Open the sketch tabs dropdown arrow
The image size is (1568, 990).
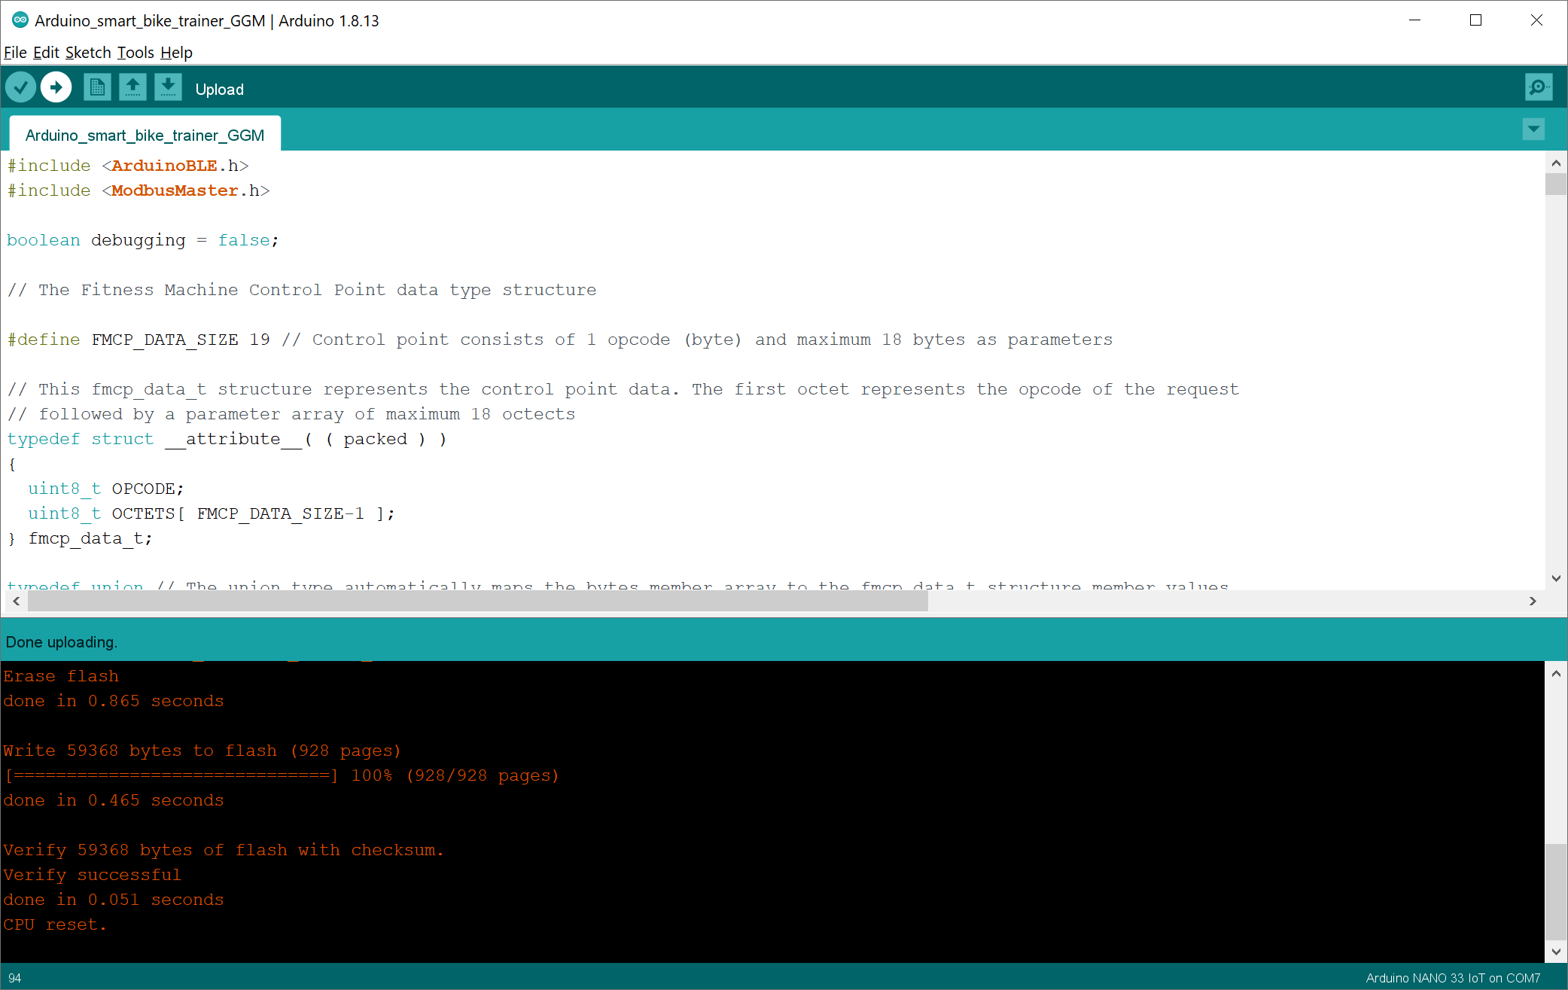[x=1533, y=129]
